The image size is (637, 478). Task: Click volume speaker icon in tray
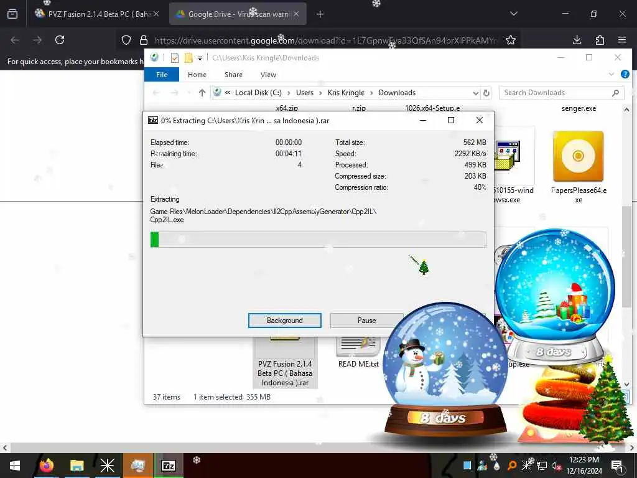click(556, 466)
